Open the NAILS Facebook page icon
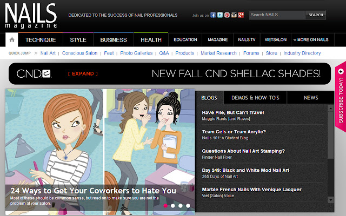 (x=212, y=15)
